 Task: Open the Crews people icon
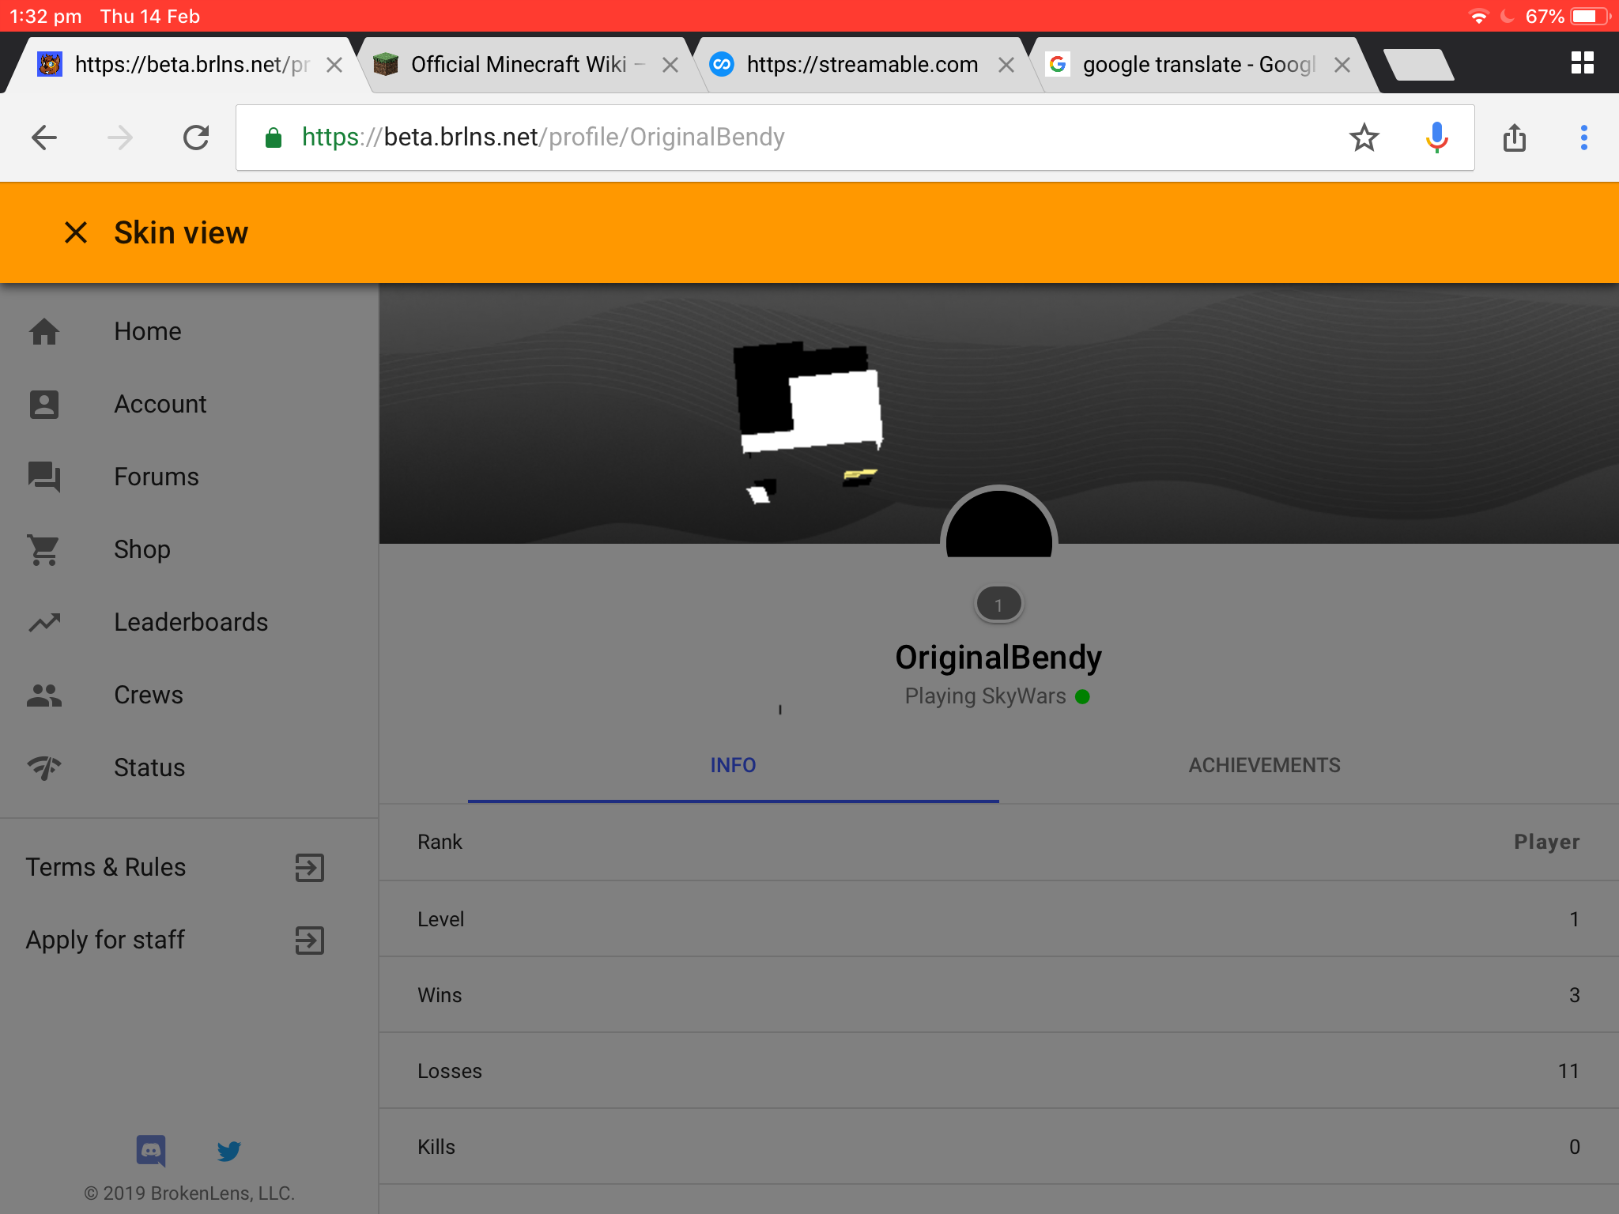pos(44,695)
